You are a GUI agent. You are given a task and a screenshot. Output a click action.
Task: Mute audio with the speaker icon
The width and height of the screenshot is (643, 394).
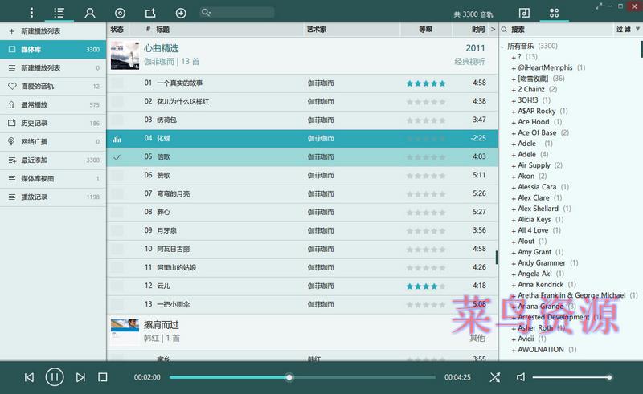520,377
